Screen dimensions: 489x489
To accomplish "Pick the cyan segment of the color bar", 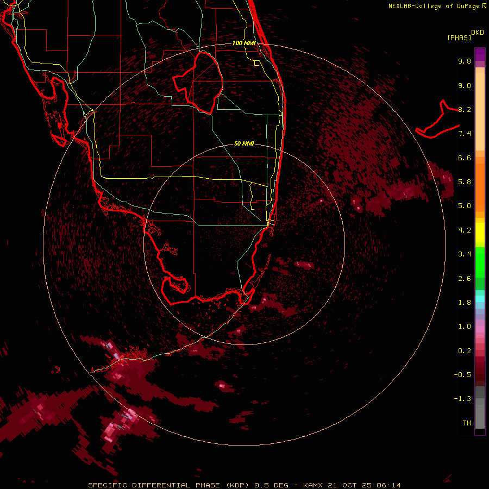I will (x=480, y=298).
